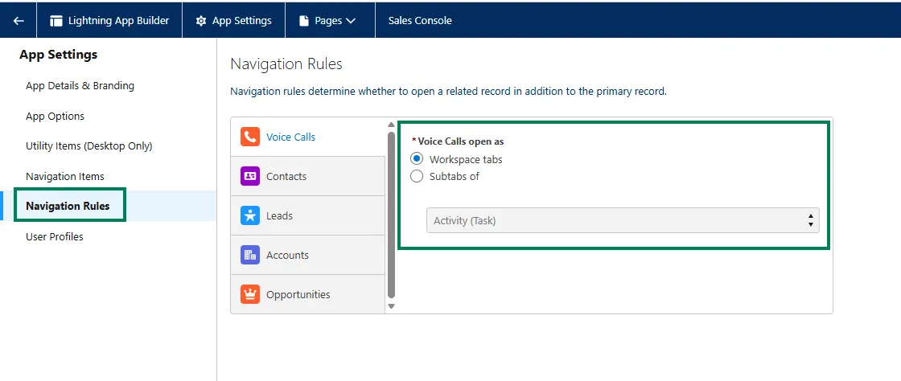
Task: Select Voice Calls in object list
Action: click(290, 137)
